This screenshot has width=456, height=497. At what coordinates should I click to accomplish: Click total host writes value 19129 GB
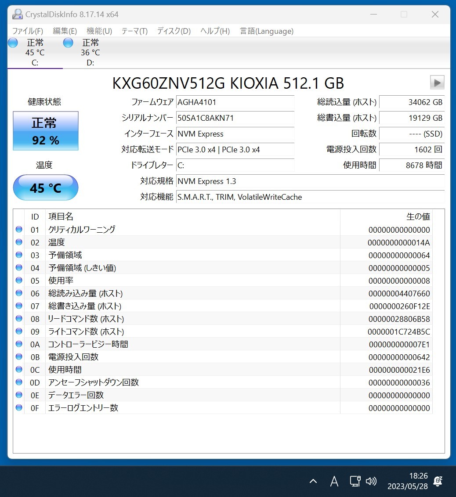tap(412, 118)
